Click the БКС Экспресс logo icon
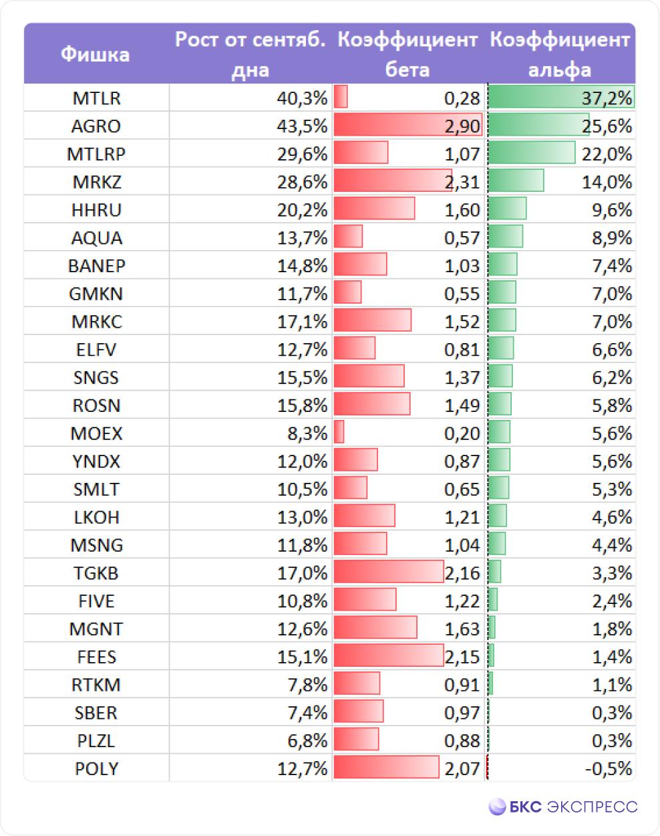 point(498,807)
